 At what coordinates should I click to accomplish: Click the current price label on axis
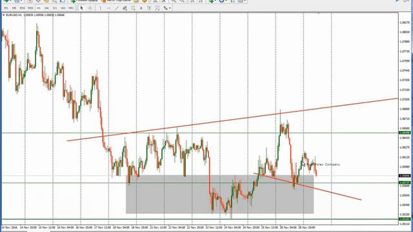click(405, 176)
